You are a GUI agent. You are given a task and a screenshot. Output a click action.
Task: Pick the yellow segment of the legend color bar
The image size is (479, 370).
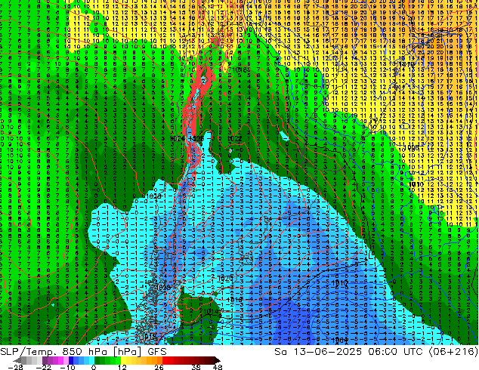[x=123, y=360]
